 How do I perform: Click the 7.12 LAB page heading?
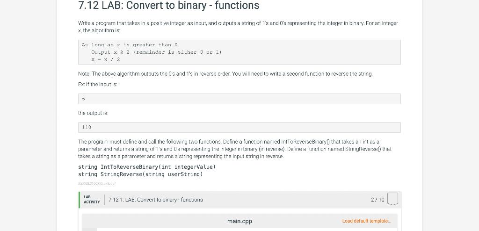(x=168, y=5)
